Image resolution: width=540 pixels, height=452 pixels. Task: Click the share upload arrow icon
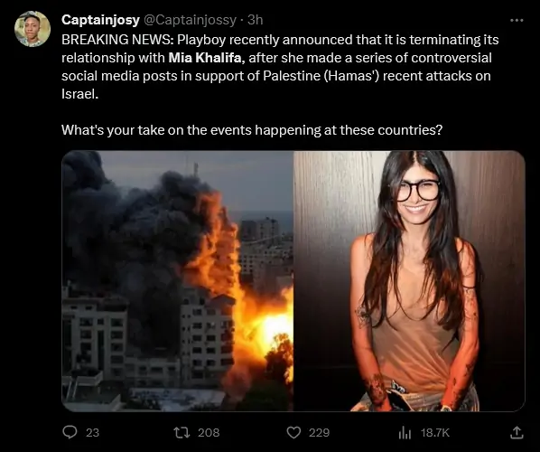click(x=517, y=432)
